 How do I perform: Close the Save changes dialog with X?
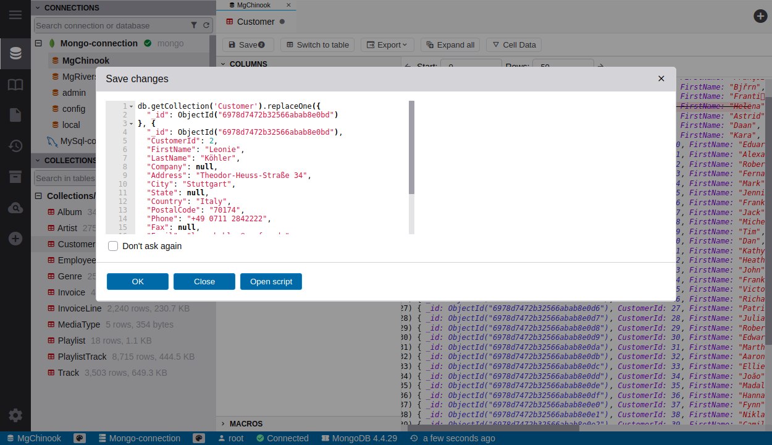tap(661, 78)
